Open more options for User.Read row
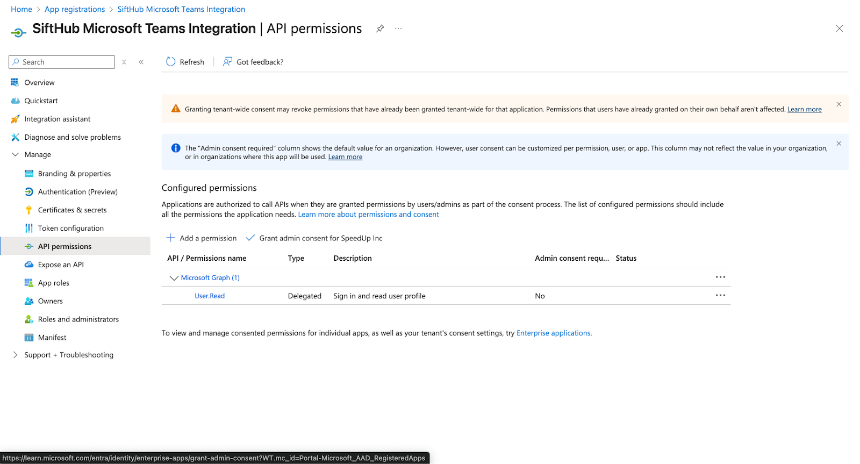The width and height of the screenshot is (860, 464). pyautogui.click(x=720, y=295)
